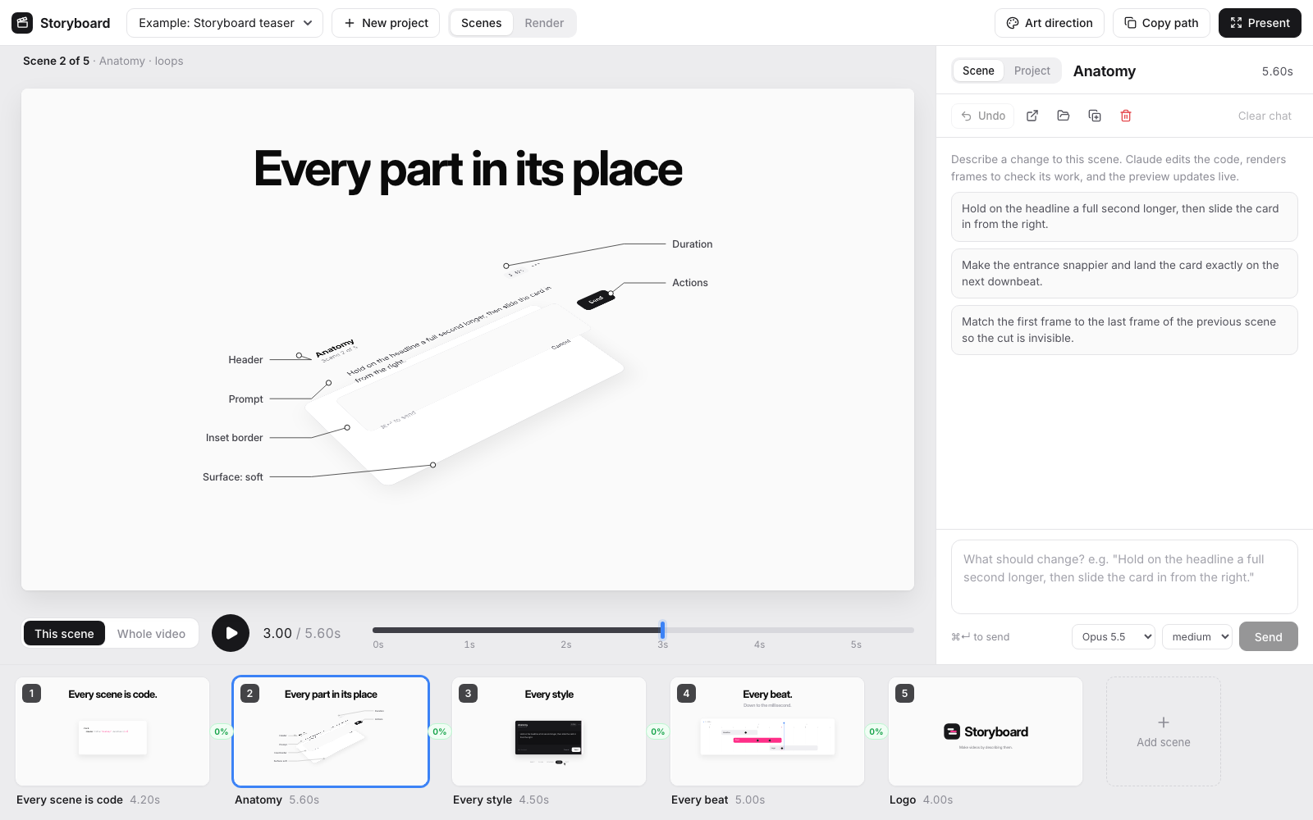
Task: Click the open folder icon in scene toolbar
Action: (x=1064, y=116)
